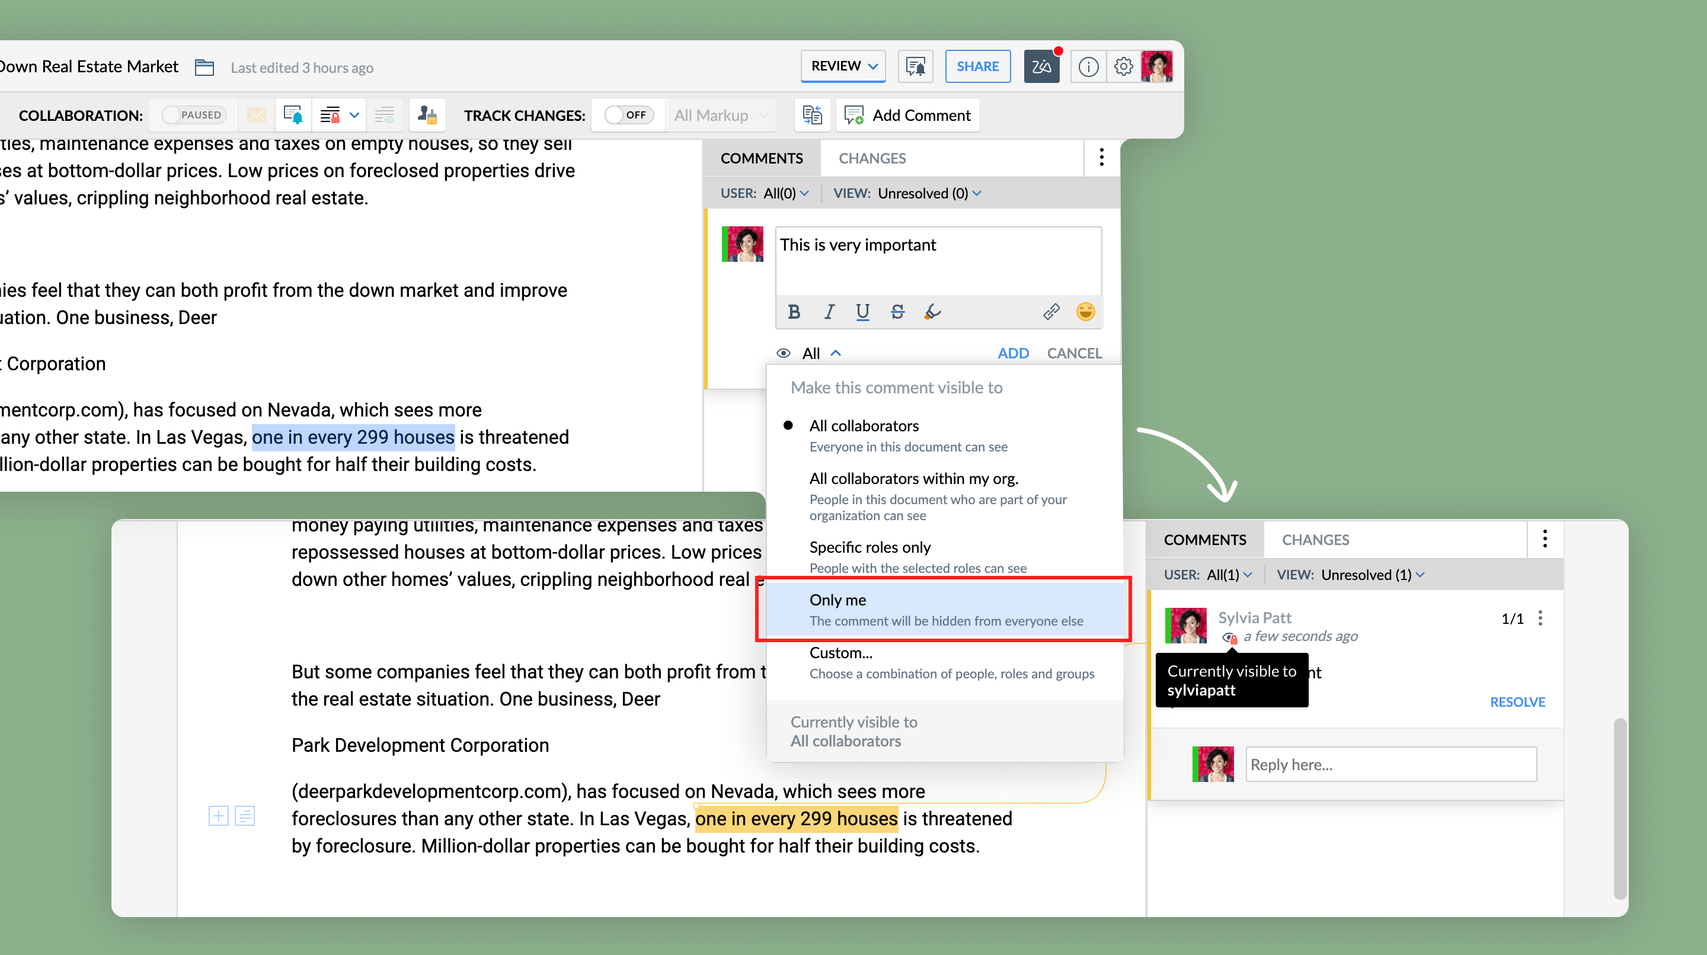Open the settings gear in header
The width and height of the screenshot is (1707, 955).
click(1123, 67)
